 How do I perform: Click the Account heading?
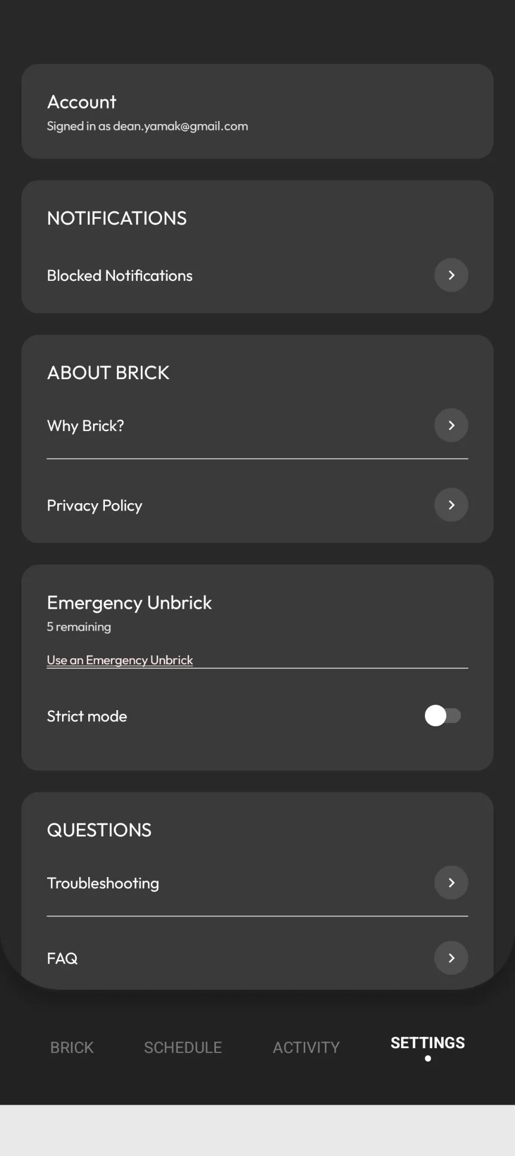[x=82, y=102]
